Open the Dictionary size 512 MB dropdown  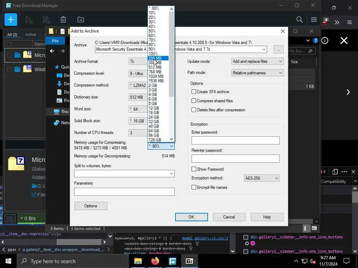click(138, 97)
